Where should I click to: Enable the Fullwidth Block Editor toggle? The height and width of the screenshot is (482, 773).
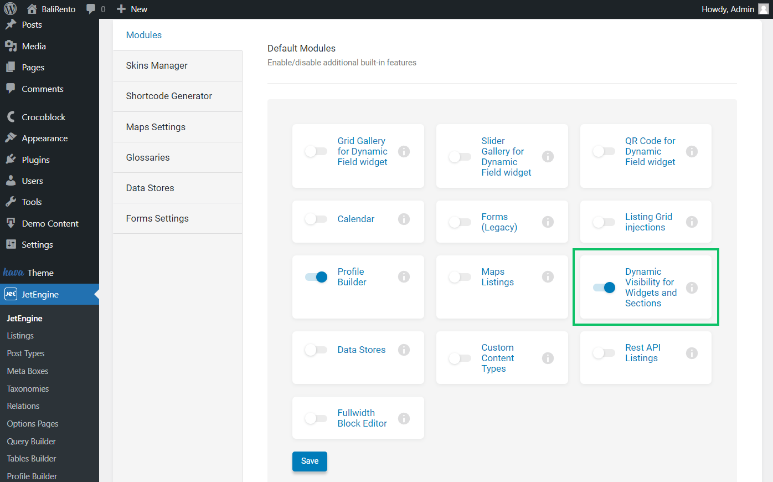click(x=316, y=418)
